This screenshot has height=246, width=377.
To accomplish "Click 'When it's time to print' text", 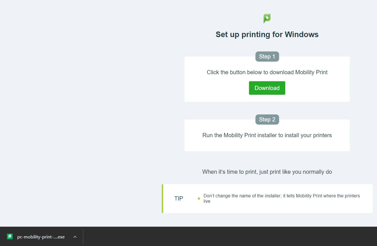I will coord(267,172).
